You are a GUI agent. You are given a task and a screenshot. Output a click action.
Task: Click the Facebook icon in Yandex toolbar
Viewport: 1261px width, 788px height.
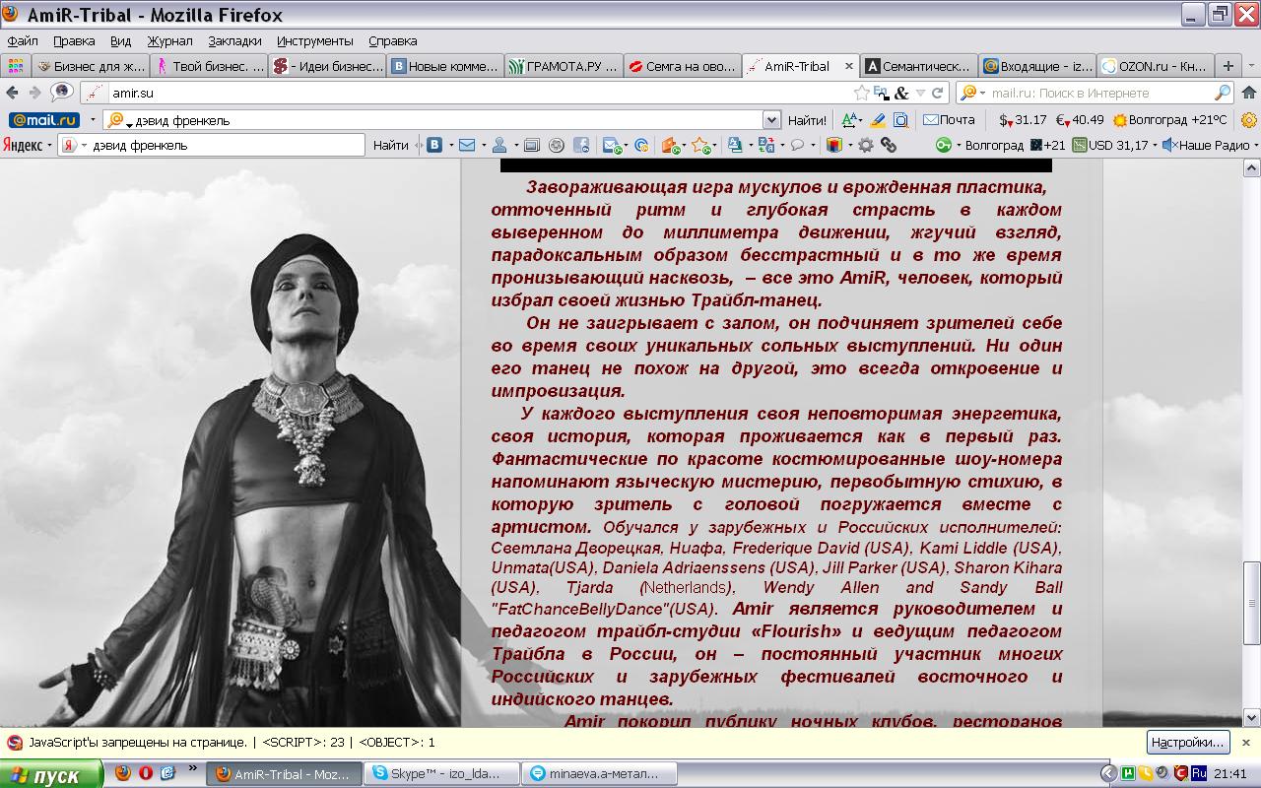point(581,145)
